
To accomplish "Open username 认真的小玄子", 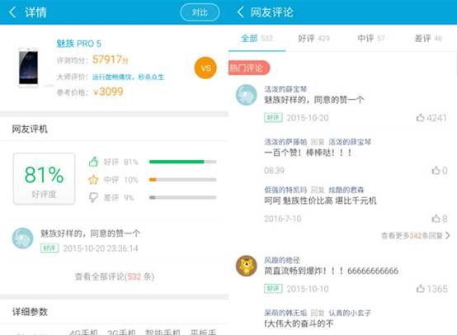I will point(350,313).
